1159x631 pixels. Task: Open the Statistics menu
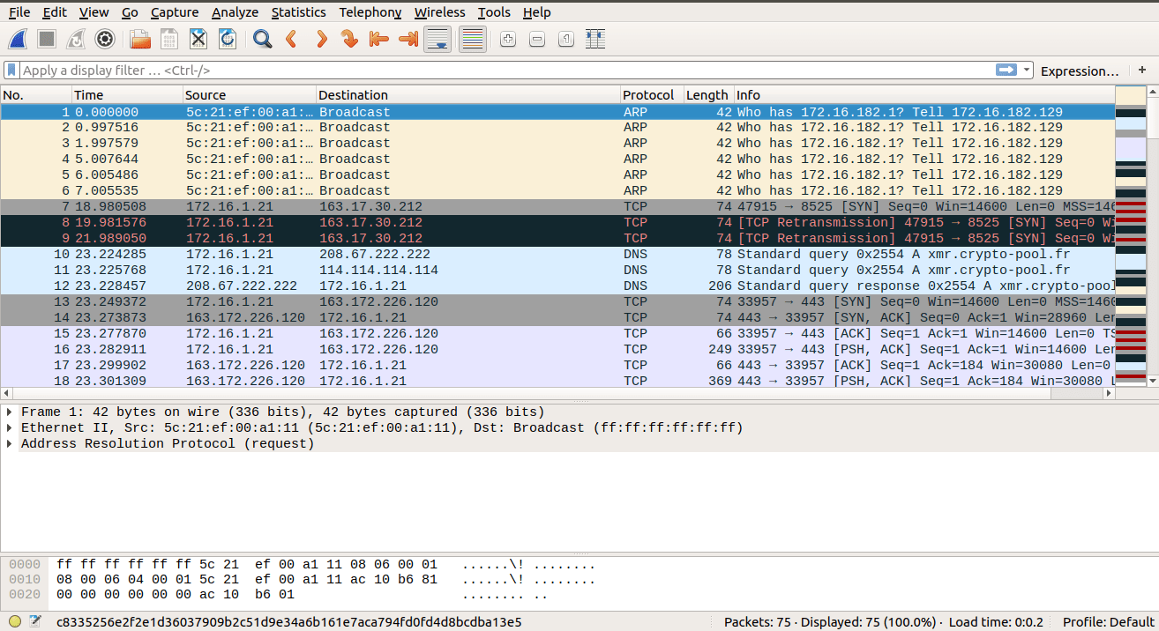[298, 12]
